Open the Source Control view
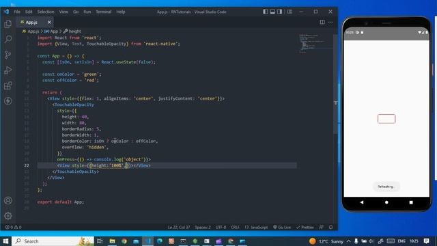437x246 pixels. [x=8, y=55]
